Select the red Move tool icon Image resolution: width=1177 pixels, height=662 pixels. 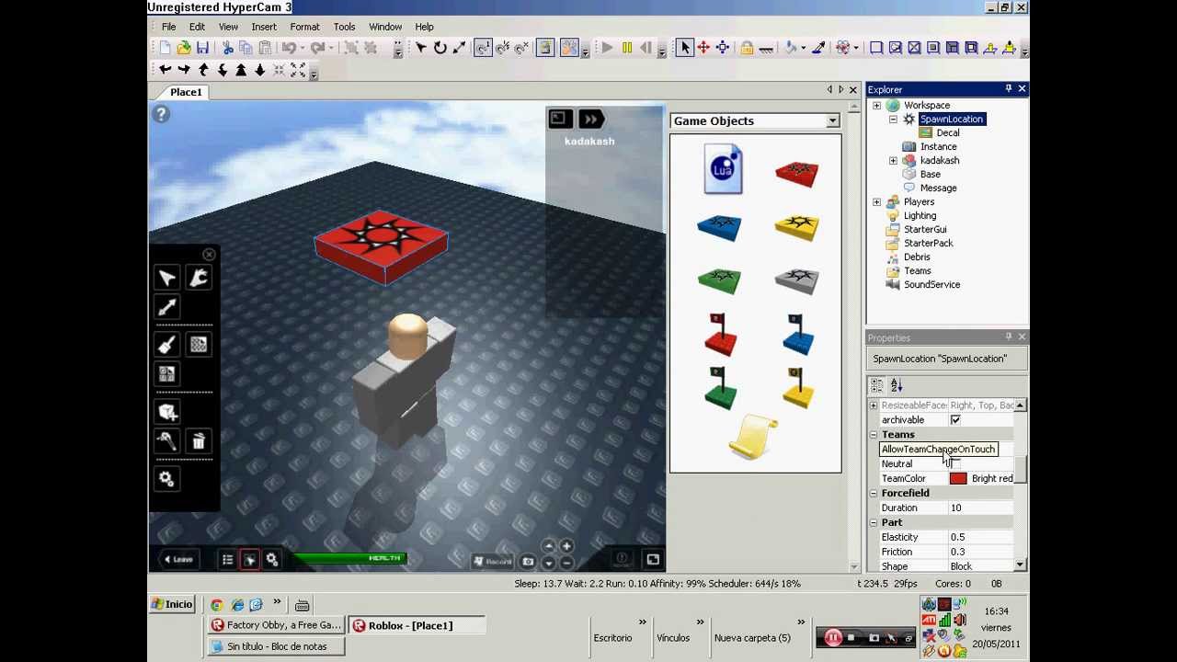click(703, 48)
